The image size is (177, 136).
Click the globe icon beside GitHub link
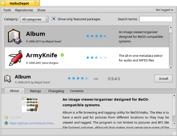pos(6,123)
